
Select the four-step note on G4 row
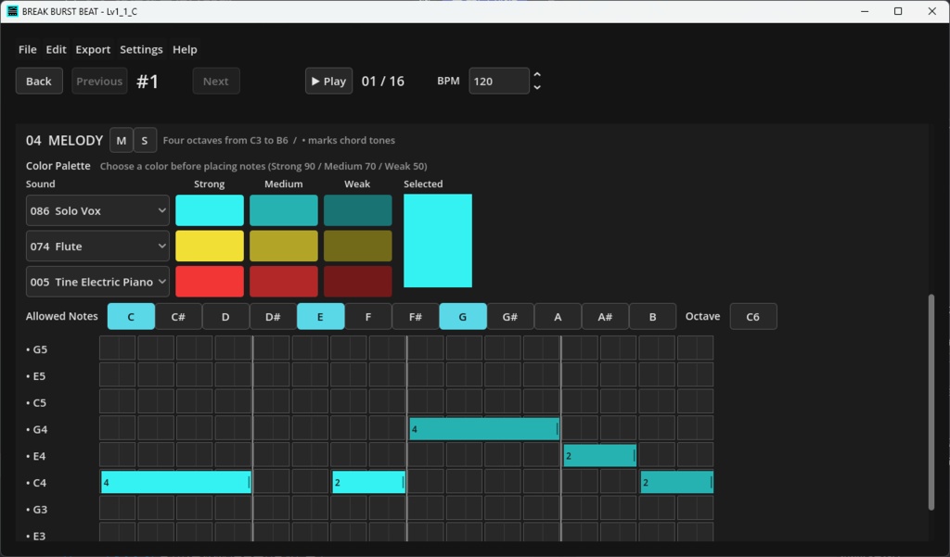pyautogui.click(x=484, y=429)
